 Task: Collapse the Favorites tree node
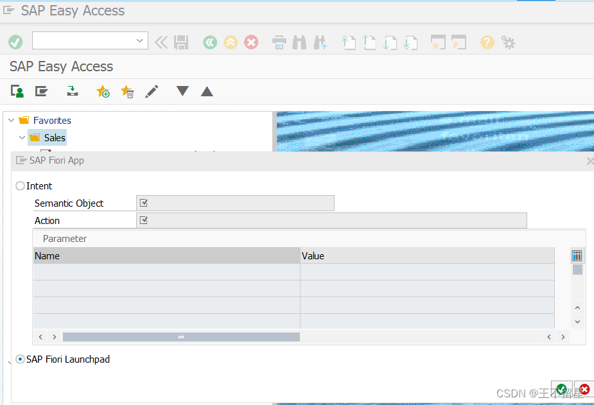pos(12,121)
